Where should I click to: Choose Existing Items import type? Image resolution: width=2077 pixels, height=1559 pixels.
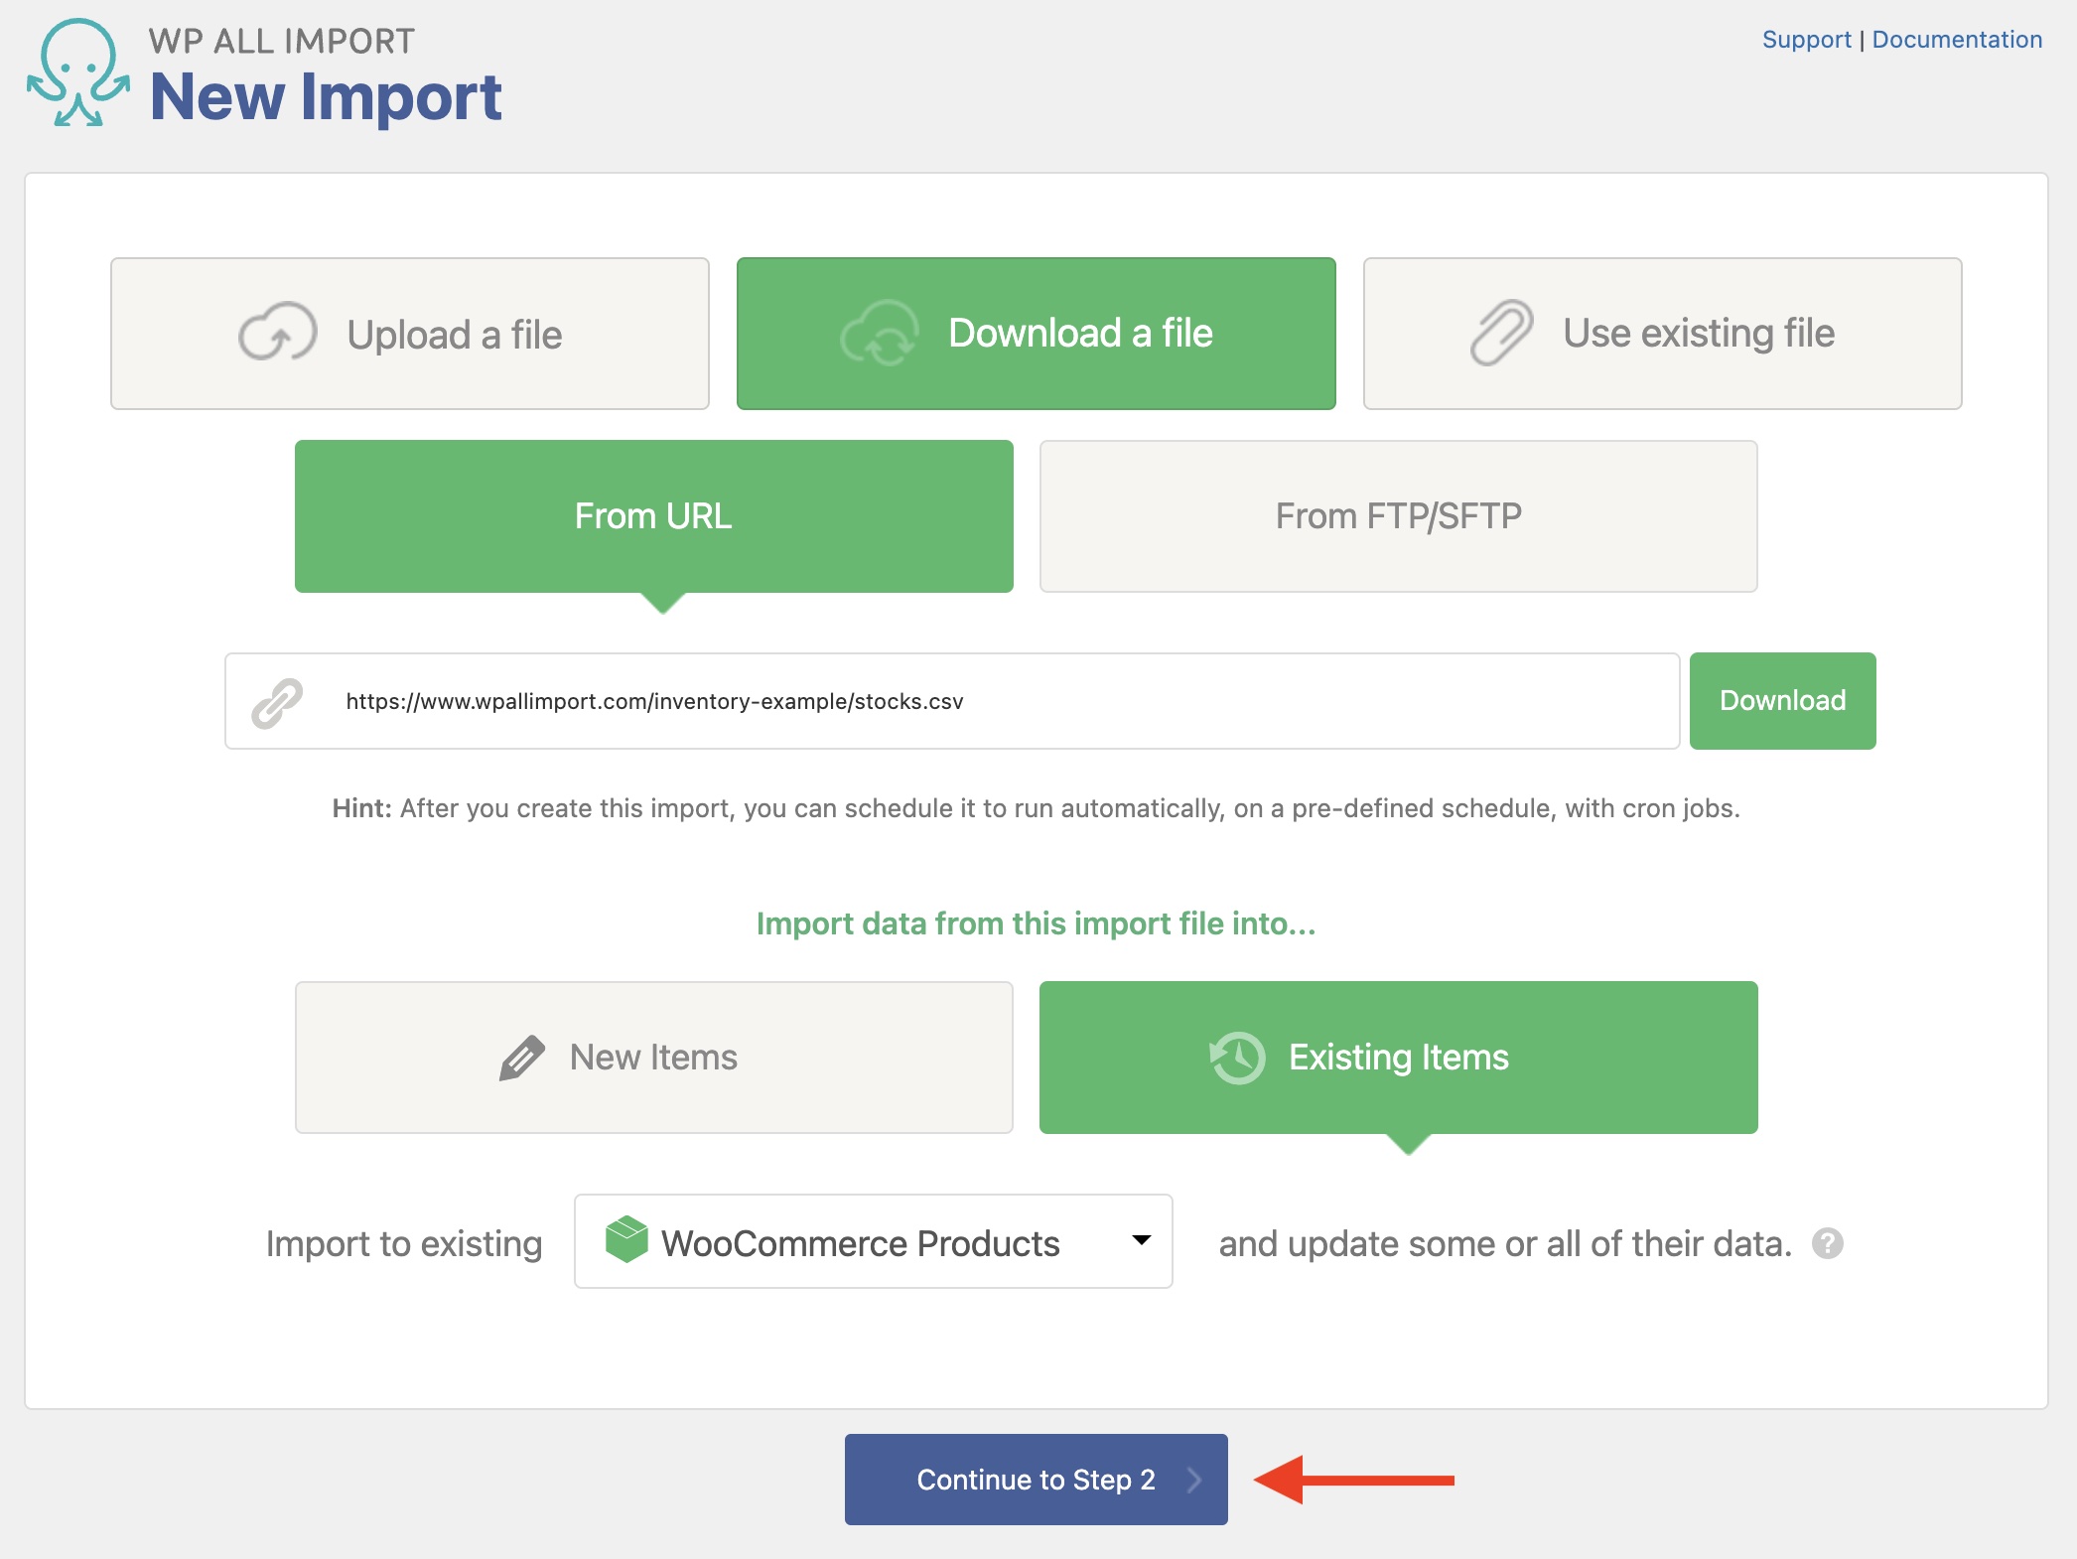[1399, 1058]
